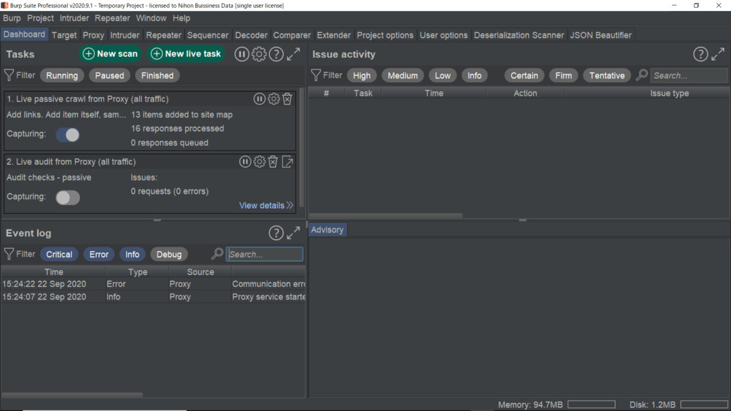Switch to the Repeater tab
731x411 pixels.
click(164, 35)
